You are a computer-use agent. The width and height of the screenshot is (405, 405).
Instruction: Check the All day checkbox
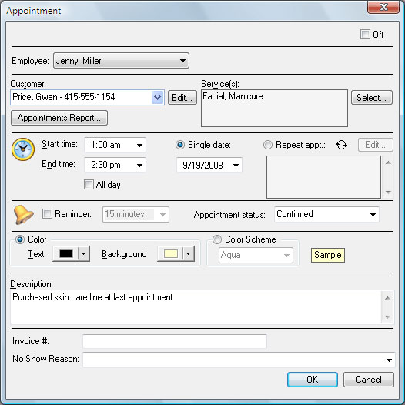[89, 185]
